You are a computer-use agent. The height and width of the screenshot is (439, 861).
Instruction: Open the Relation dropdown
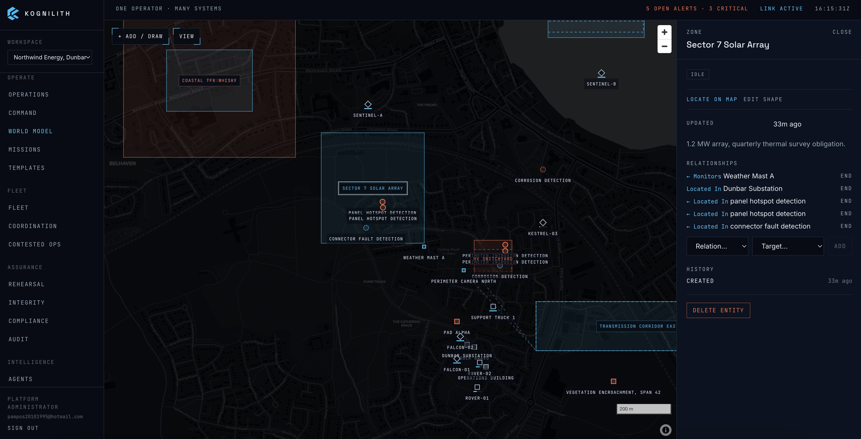click(x=717, y=246)
